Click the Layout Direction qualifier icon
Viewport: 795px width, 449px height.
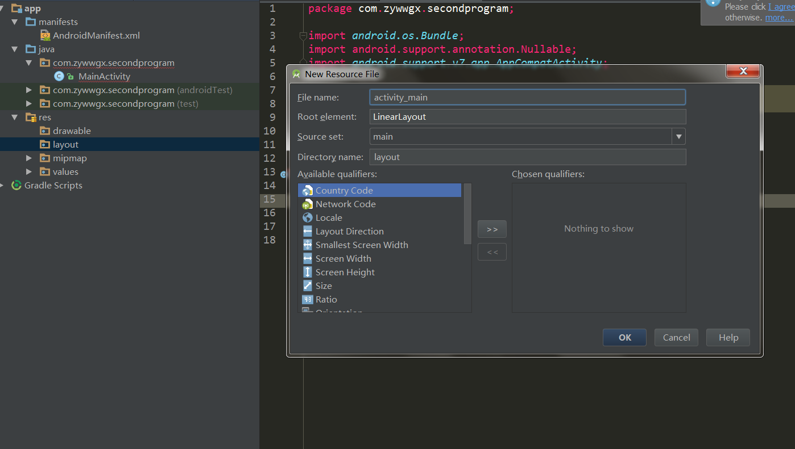(x=307, y=232)
